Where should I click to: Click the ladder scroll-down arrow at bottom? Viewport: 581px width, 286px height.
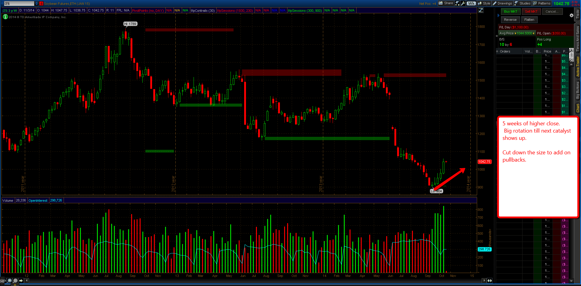click(x=571, y=281)
